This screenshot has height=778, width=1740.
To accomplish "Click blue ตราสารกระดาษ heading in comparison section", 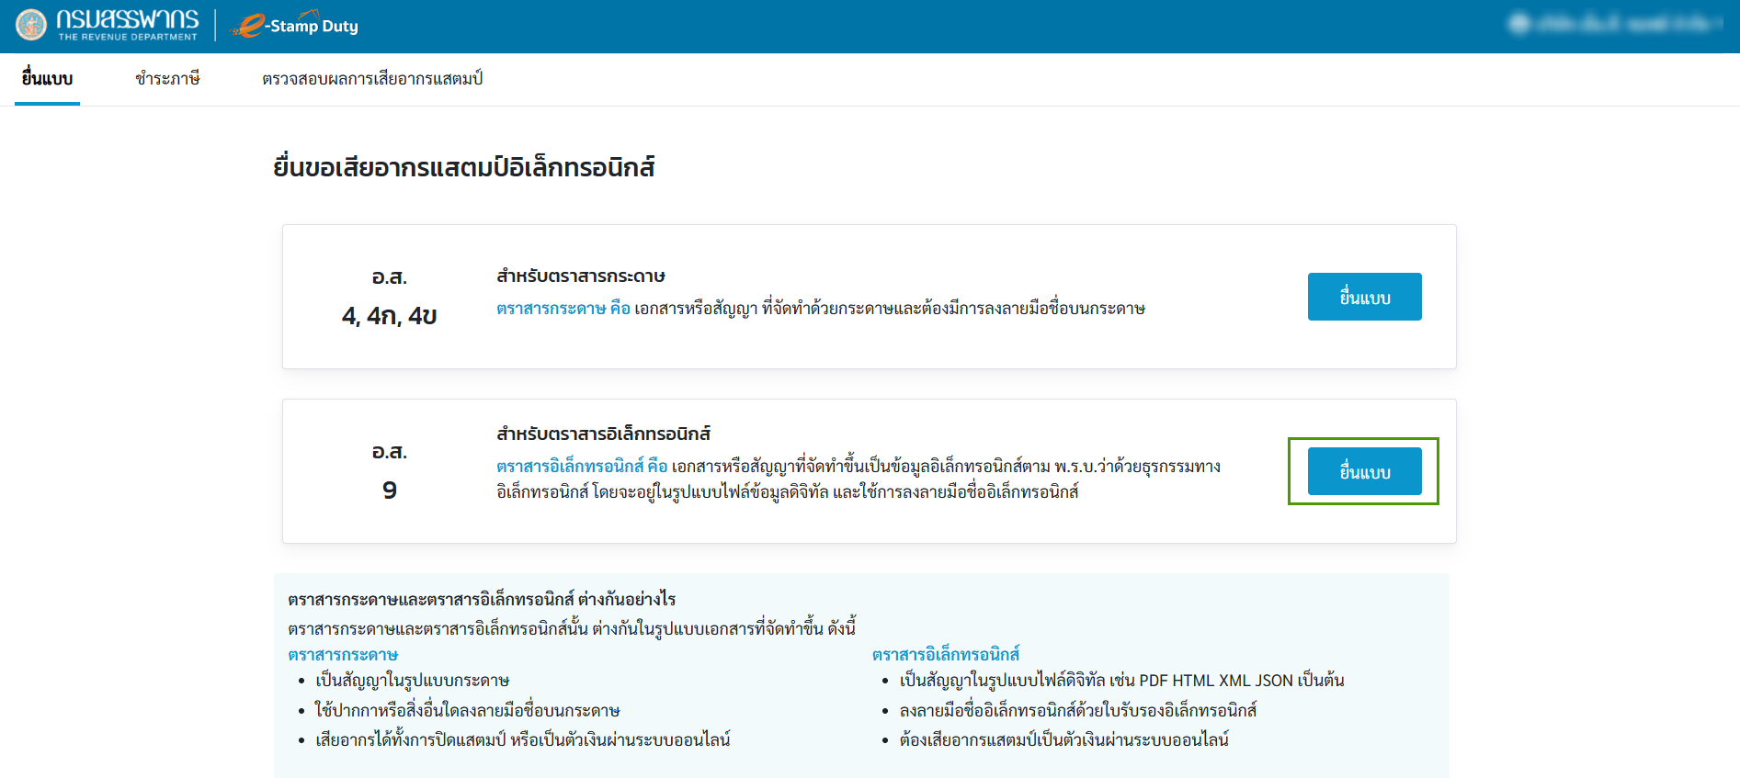I will click(343, 655).
